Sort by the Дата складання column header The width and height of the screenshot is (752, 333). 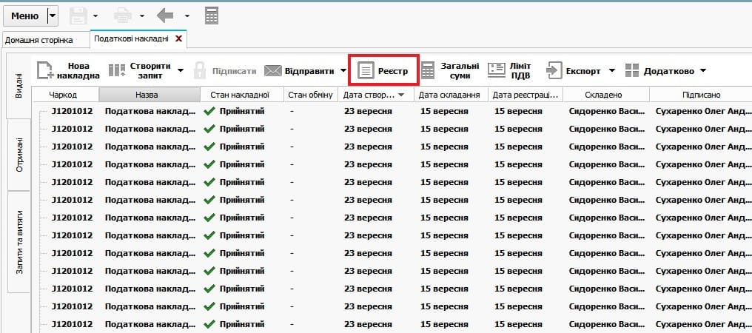pos(450,95)
